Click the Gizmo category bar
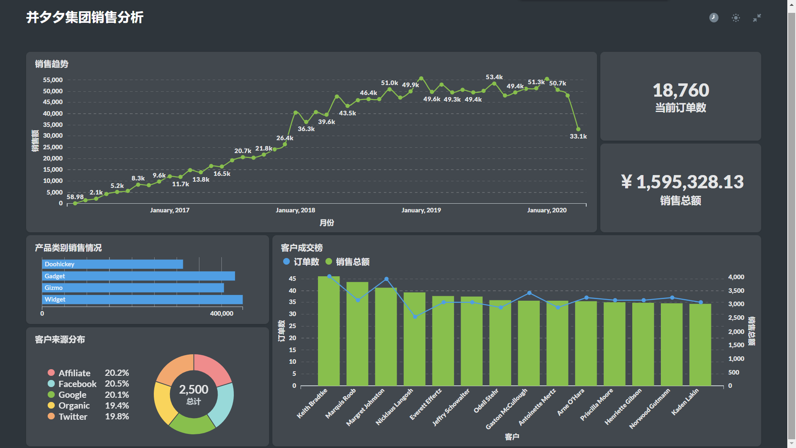This screenshot has width=796, height=448. (x=133, y=287)
